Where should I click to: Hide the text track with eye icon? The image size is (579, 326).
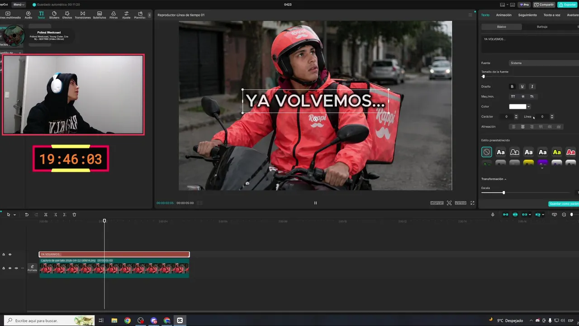(10, 254)
